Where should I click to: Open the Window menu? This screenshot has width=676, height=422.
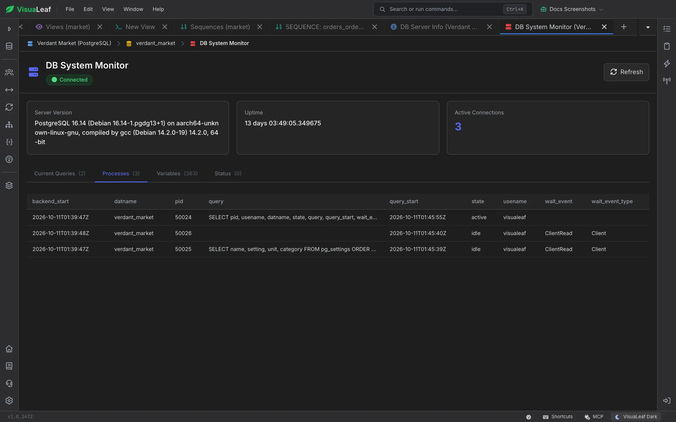pyautogui.click(x=133, y=9)
